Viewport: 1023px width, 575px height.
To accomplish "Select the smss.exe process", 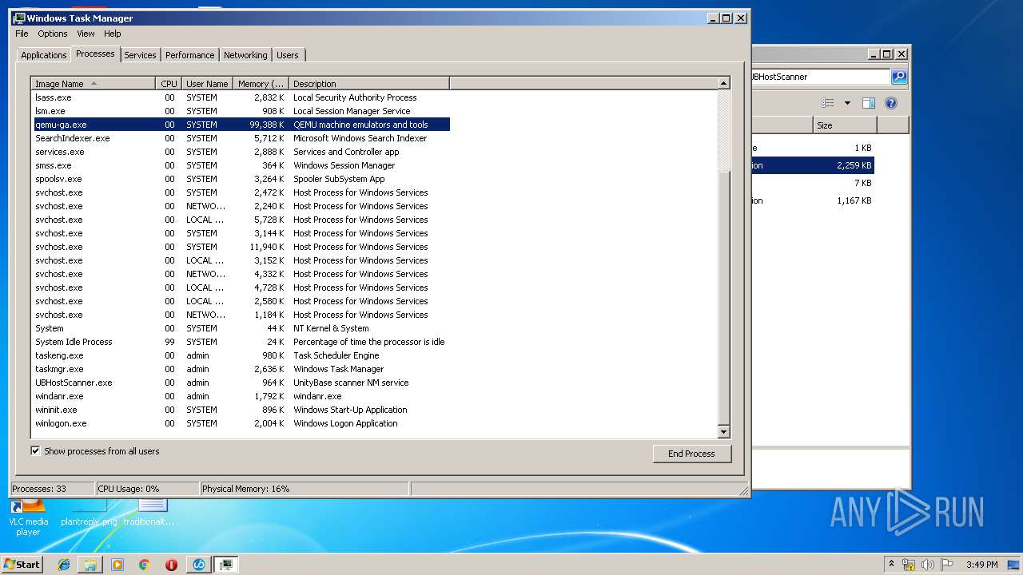I will [241, 165].
